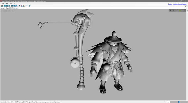The width and height of the screenshot is (188, 103).
Task: Open a file with the folder toolbar icon
Action: point(2,6)
